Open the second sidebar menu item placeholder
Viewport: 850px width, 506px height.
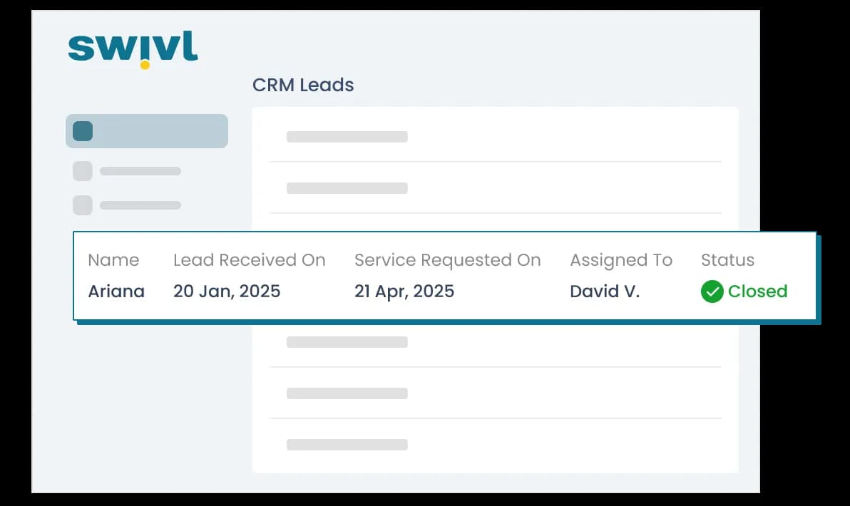140,171
